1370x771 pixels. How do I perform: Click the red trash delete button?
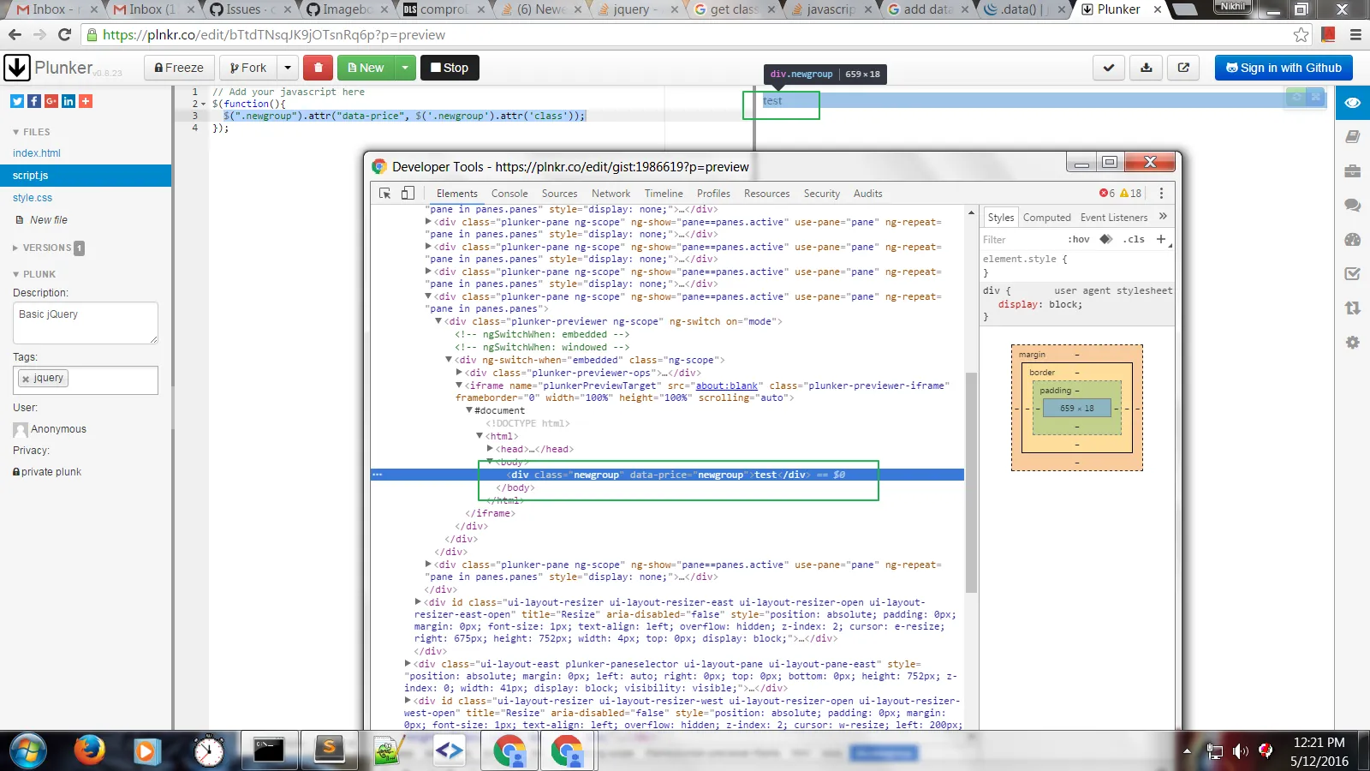pos(318,68)
